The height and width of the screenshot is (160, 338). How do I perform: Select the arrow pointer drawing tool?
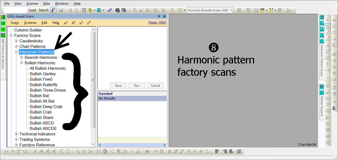328,26
